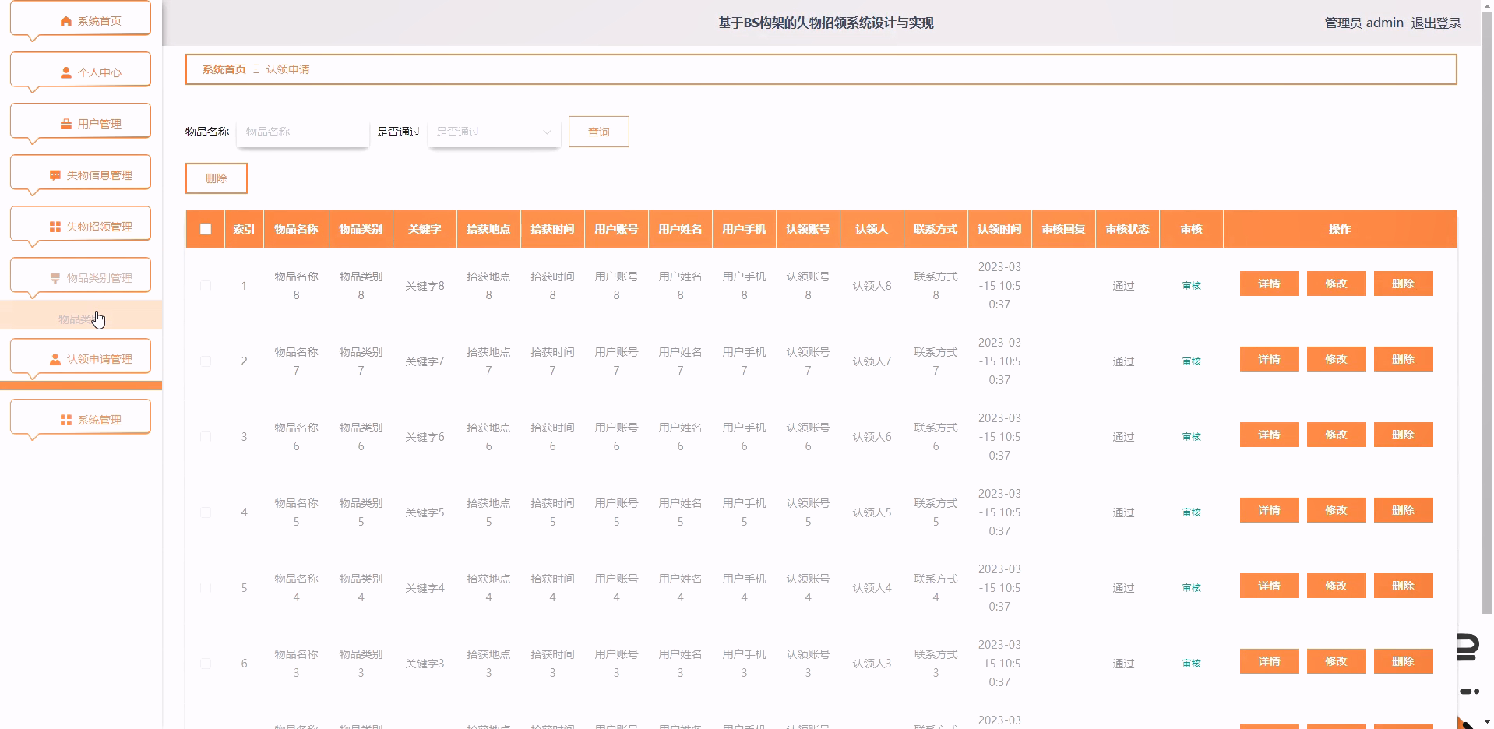Click the 认领时间 column header

coord(999,229)
